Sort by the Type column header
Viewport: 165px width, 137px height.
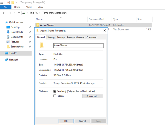point(116,19)
